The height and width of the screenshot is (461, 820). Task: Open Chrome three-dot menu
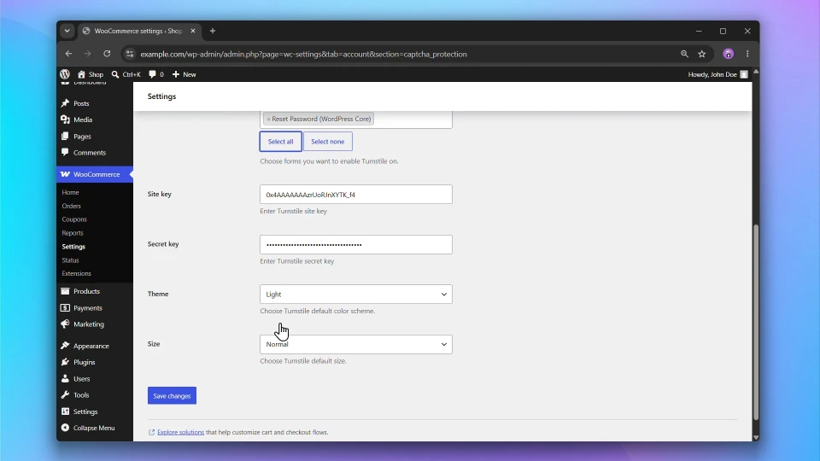coord(747,54)
